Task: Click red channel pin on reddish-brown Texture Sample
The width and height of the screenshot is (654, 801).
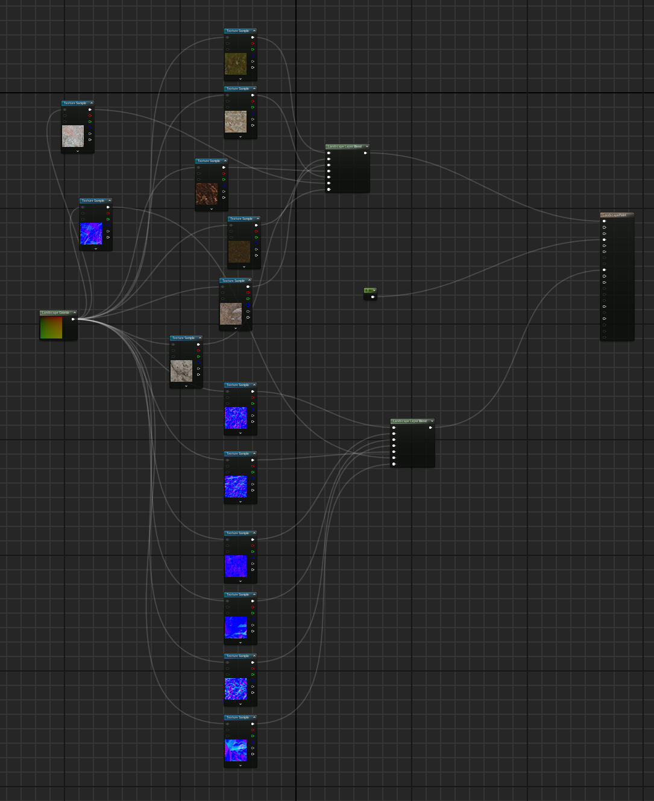Action: pos(224,173)
